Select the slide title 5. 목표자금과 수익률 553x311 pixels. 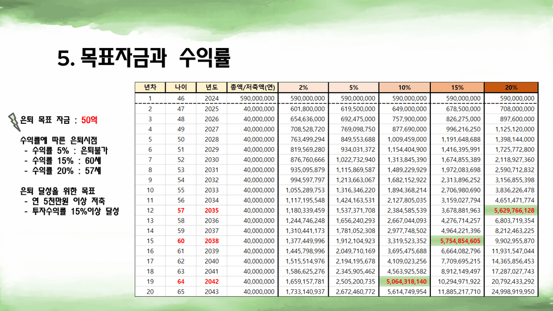coord(144,57)
